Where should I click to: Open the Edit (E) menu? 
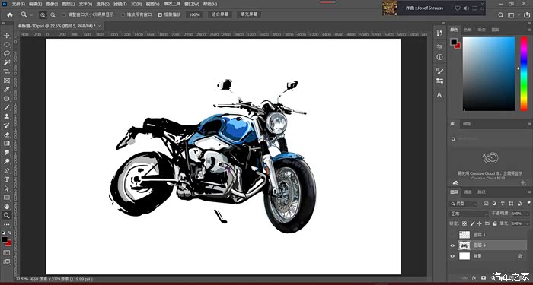point(35,4)
